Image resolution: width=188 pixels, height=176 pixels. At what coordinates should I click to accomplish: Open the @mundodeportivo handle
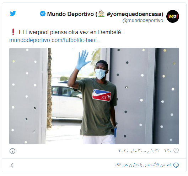click(x=143, y=21)
